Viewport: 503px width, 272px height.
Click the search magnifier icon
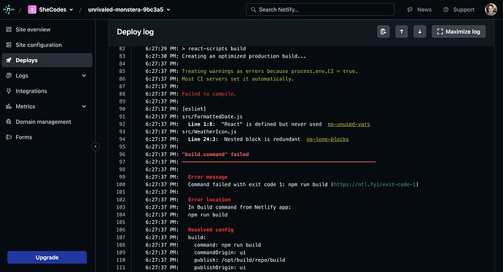[253, 9]
